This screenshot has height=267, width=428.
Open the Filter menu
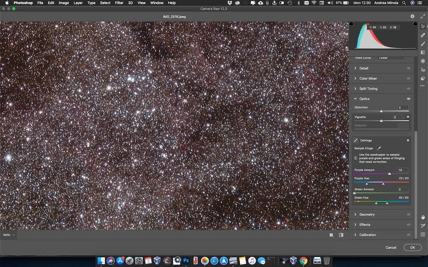[119, 3]
